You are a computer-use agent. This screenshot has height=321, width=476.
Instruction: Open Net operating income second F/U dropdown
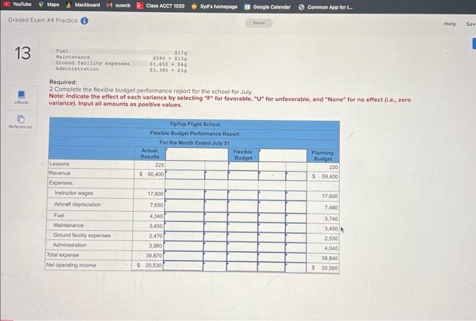click(x=295, y=267)
